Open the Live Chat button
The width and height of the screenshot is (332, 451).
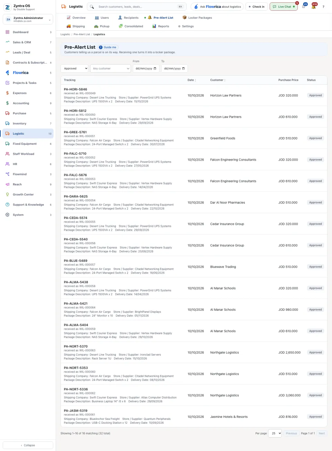[284, 7]
